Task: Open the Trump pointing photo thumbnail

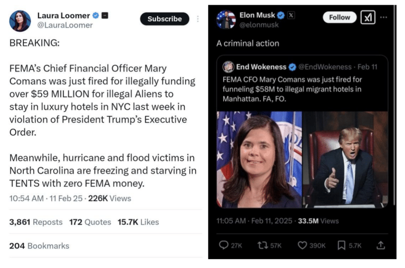Action: click(x=345, y=159)
